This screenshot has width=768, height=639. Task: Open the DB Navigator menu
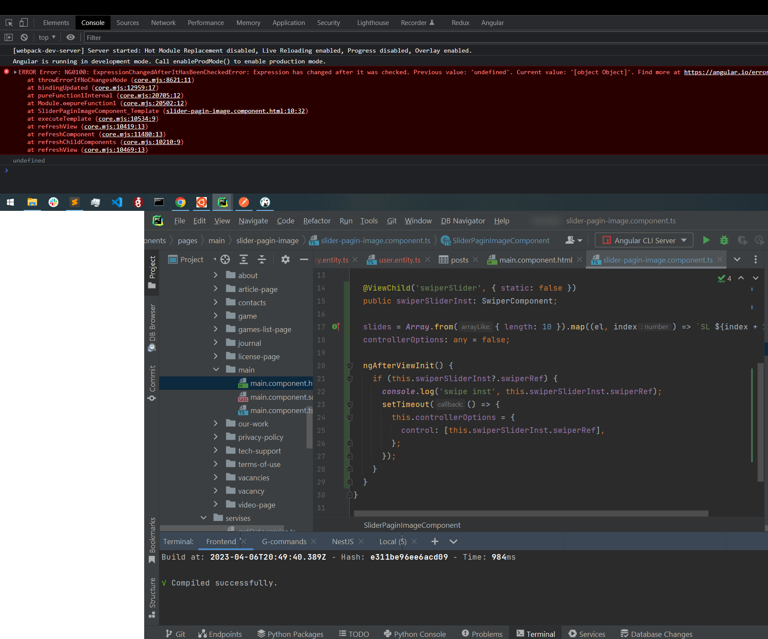click(x=463, y=221)
